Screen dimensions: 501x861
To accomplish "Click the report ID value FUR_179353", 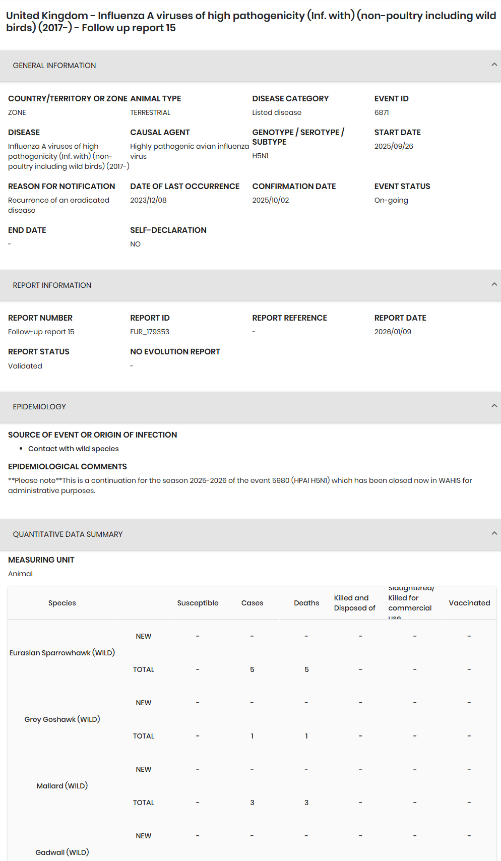I will 150,332.
